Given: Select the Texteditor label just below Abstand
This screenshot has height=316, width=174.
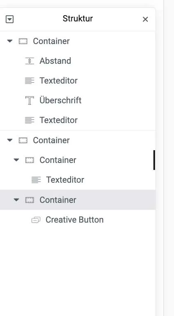Looking at the screenshot, I should [x=58, y=81].
